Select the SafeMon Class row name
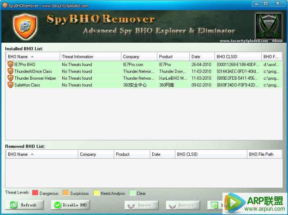288x215 pixels. 27,85
